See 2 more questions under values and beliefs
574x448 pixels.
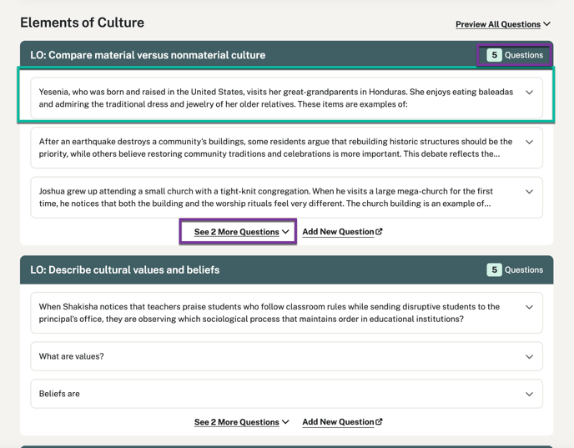coord(242,422)
